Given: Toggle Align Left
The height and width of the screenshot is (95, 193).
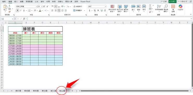Looking at the screenshot, I should click(52, 11).
